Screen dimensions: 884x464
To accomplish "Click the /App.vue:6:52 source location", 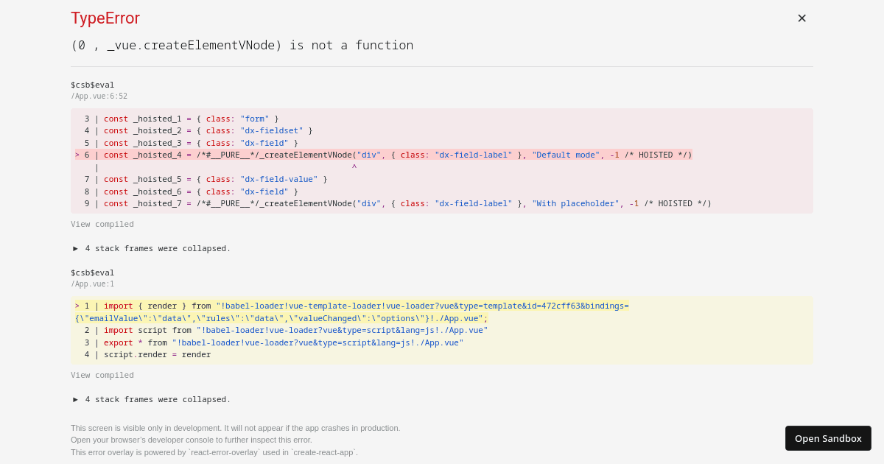I will tap(99, 96).
